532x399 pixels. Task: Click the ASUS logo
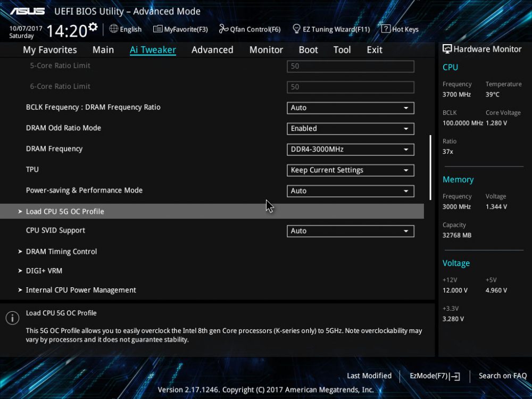pos(27,11)
